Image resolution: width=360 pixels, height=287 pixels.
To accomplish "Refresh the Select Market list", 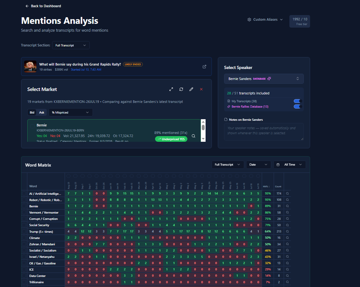I will (x=181, y=89).
